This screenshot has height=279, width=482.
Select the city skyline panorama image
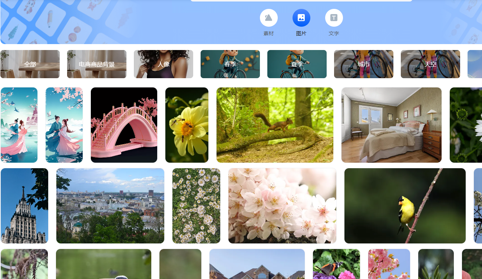110,206
